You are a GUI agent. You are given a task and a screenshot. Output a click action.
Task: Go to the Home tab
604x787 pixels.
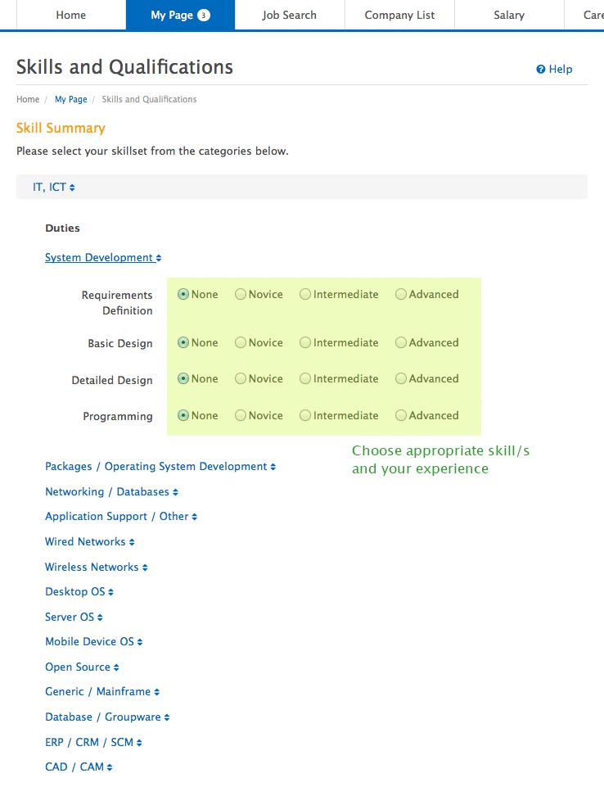point(70,15)
